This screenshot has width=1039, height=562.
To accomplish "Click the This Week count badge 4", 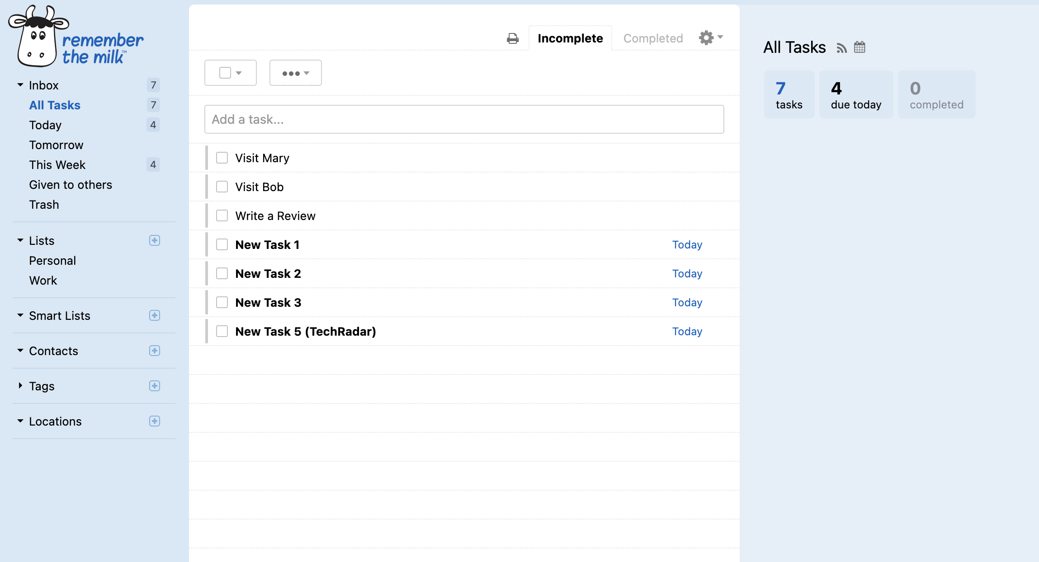I will click(153, 164).
